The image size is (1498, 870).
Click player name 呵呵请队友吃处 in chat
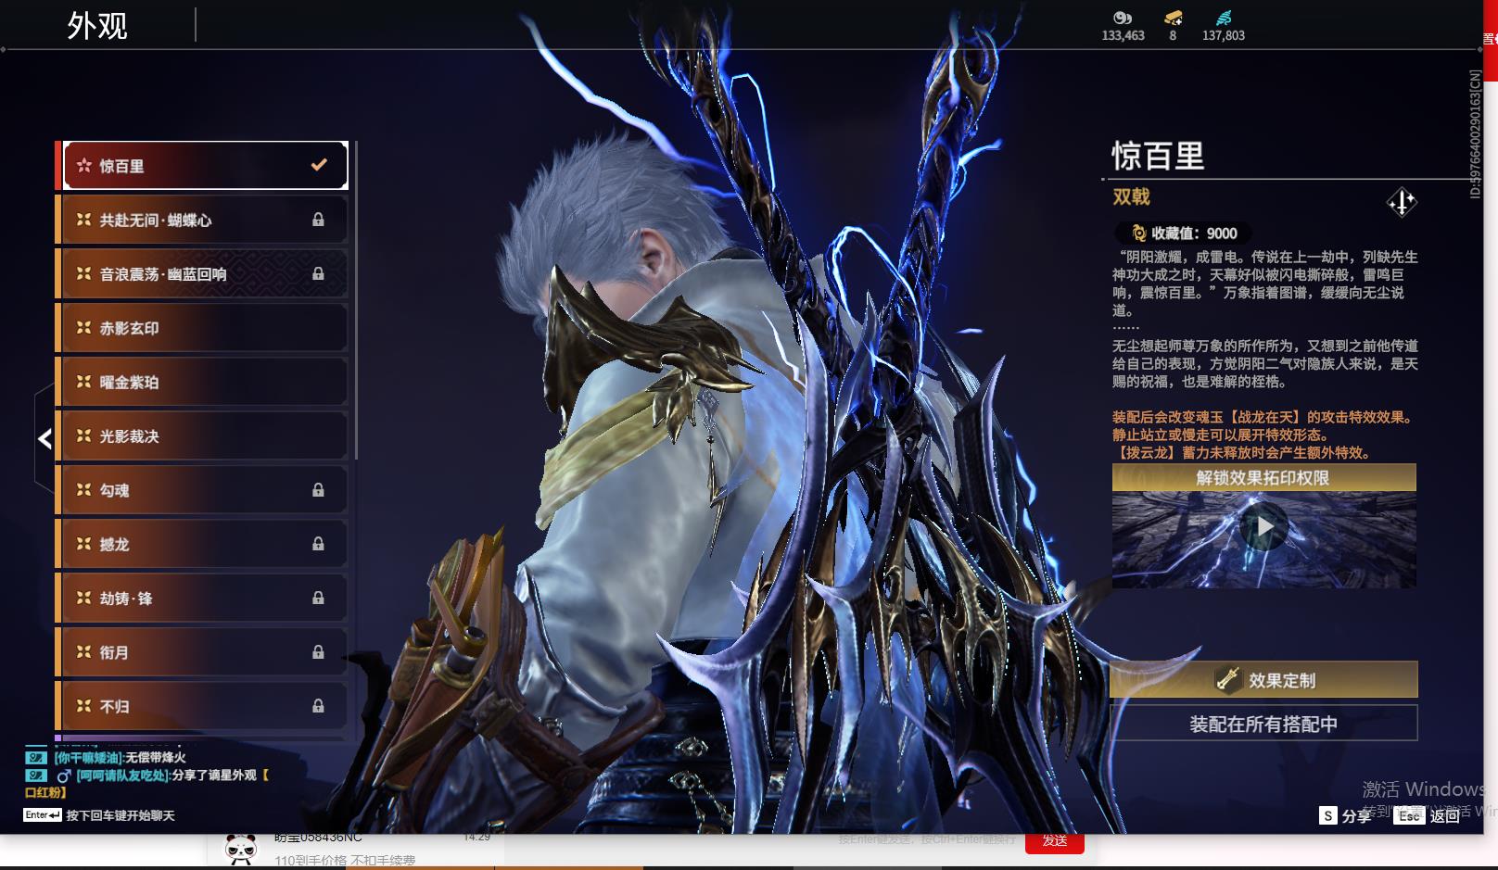(122, 775)
